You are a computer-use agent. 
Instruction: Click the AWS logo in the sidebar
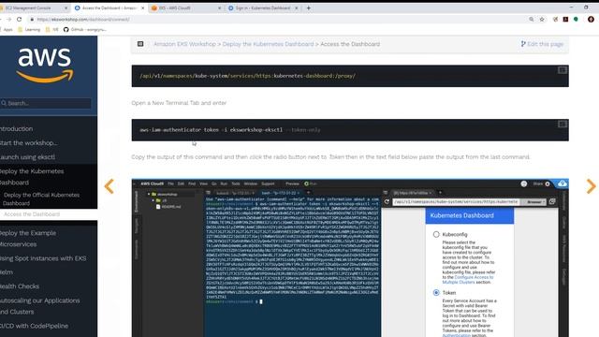pyautogui.click(x=45, y=65)
